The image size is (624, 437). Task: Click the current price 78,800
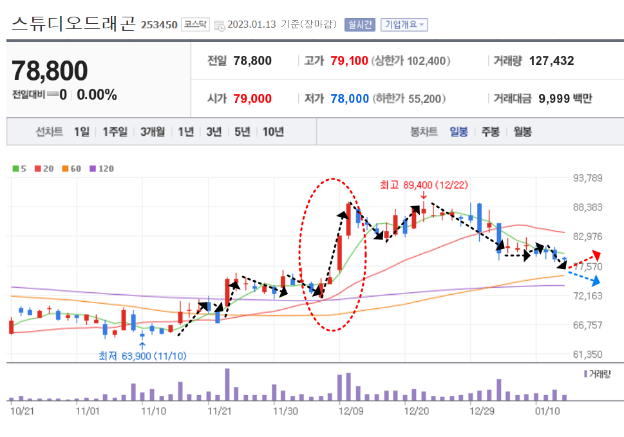point(50,70)
